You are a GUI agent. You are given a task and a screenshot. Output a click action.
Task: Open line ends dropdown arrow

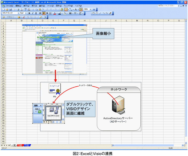click(83, 13)
